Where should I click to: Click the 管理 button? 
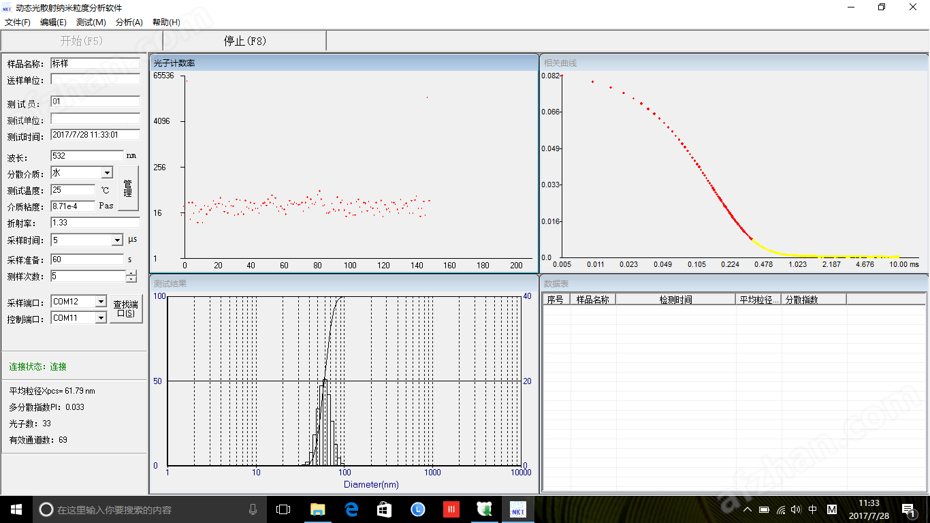click(x=128, y=189)
